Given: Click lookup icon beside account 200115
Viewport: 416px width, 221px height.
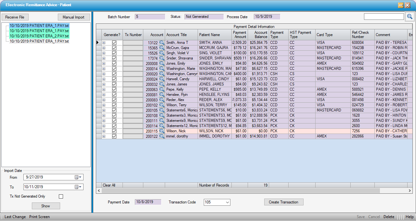Looking at the screenshot, I should click(162, 131).
